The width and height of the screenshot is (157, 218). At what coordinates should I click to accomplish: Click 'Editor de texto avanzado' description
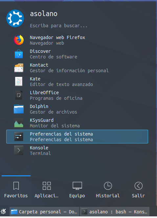pyautogui.click(x=61, y=84)
